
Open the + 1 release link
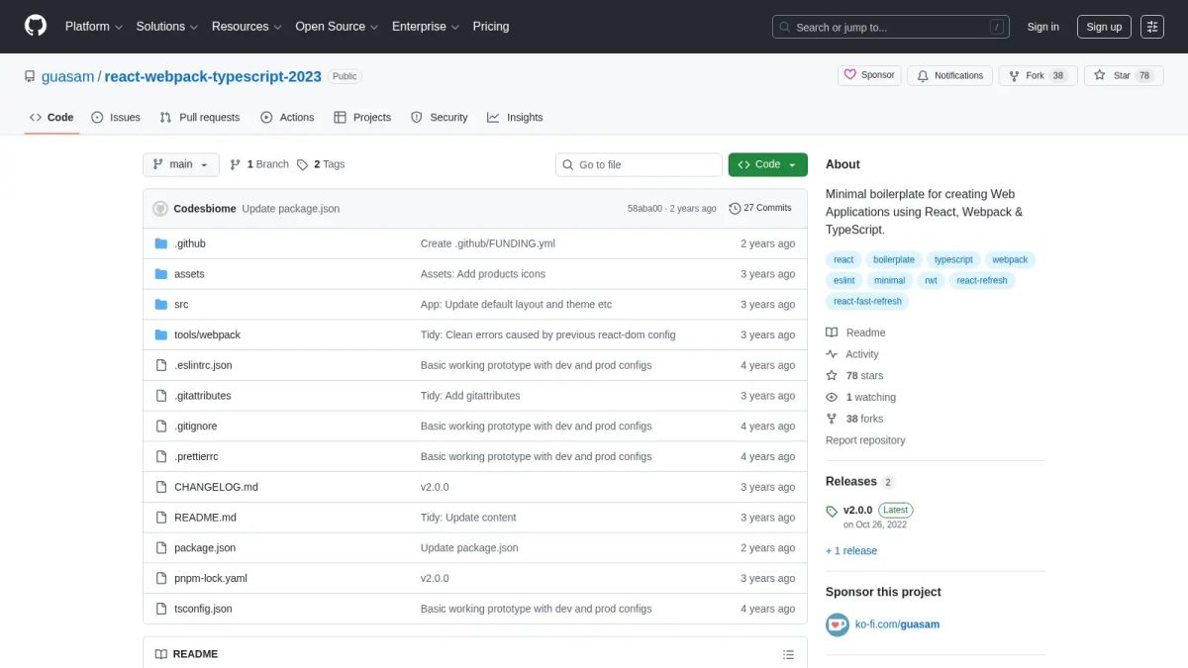(851, 551)
